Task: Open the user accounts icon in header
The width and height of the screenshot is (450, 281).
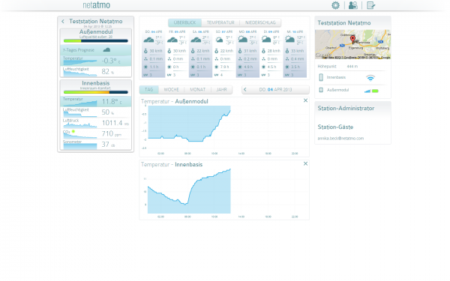Action: (x=352, y=5)
